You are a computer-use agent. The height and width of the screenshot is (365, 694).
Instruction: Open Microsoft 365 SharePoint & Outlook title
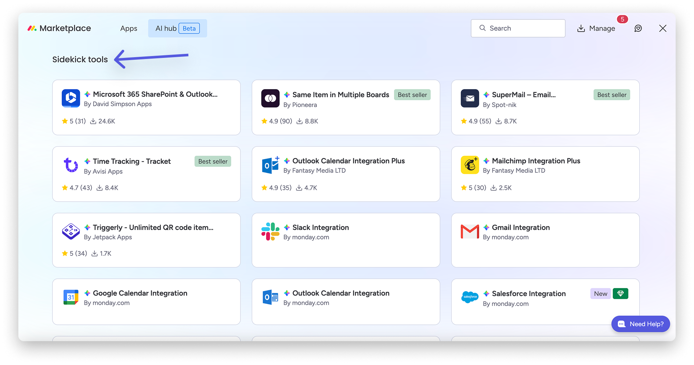(x=155, y=94)
